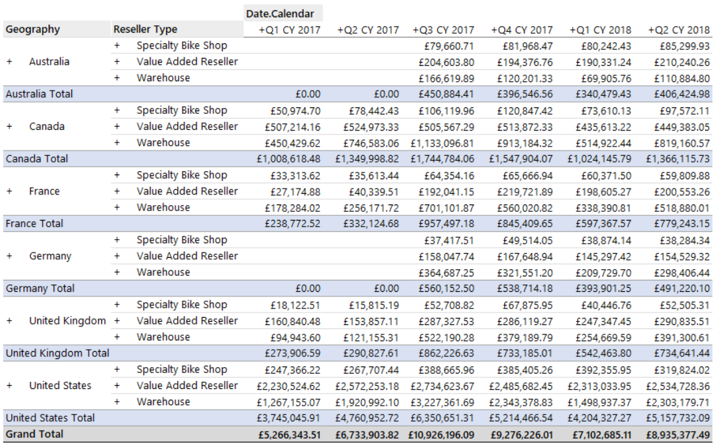The height and width of the screenshot is (447, 713).
Task: Expand Warehouse under United States
Action: point(117,402)
